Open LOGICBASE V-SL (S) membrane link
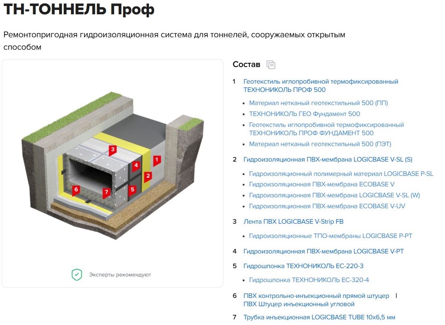The width and height of the screenshot is (445, 325). pyautogui.click(x=328, y=159)
